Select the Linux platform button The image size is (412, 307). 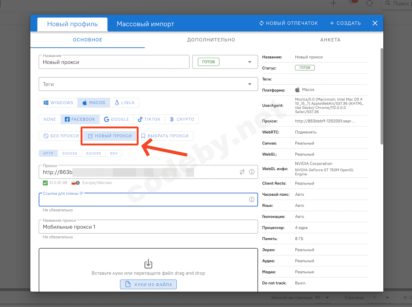point(125,103)
